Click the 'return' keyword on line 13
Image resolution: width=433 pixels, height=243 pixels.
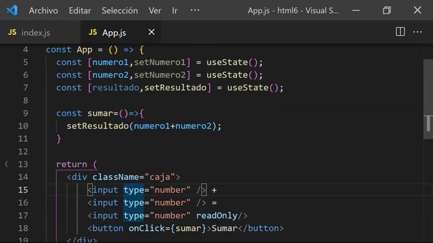(x=72, y=164)
